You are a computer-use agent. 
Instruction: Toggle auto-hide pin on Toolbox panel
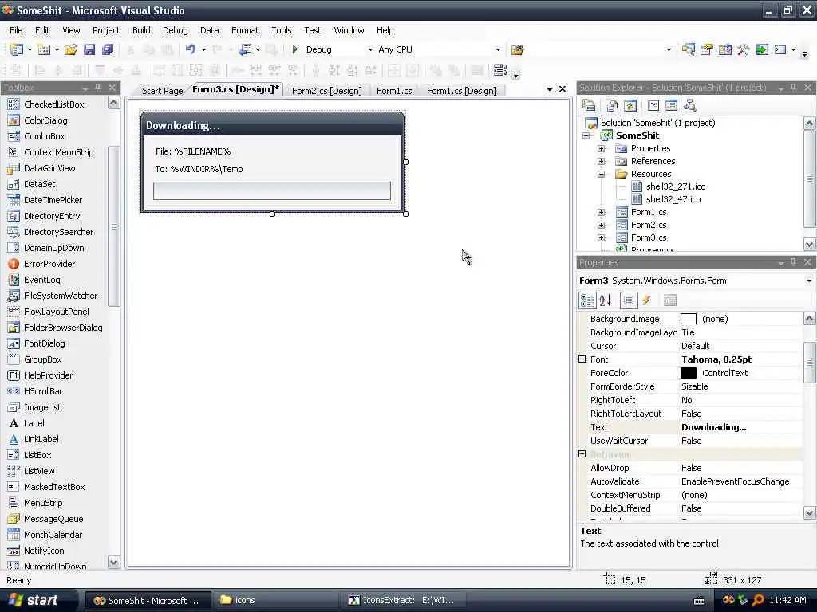(x=98, y=88)
